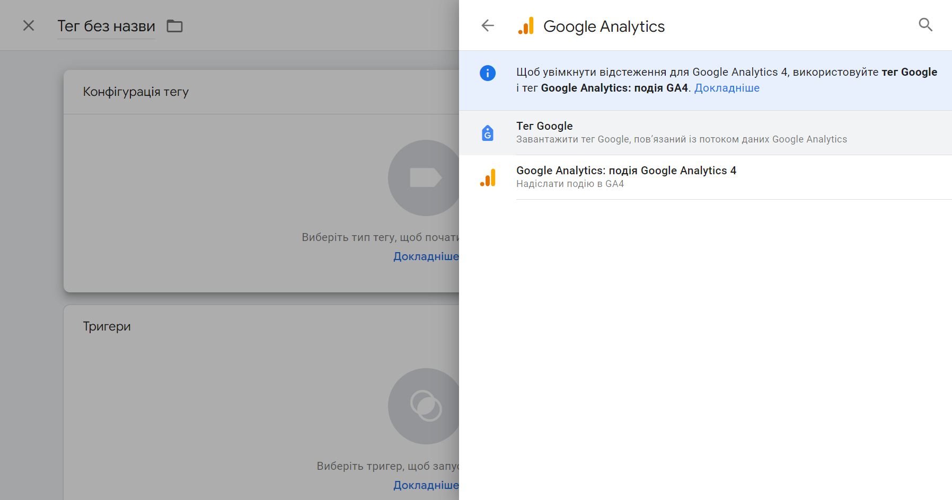Click the tag placeholder icon in Конфігурація тегу
The height and width of the screenshot is (500, 952).
424,178
